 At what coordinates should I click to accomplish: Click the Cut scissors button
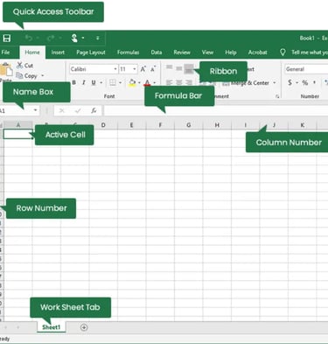tap(24, 66)
